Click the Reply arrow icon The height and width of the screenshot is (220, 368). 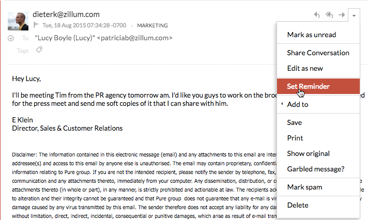(317, 15)
